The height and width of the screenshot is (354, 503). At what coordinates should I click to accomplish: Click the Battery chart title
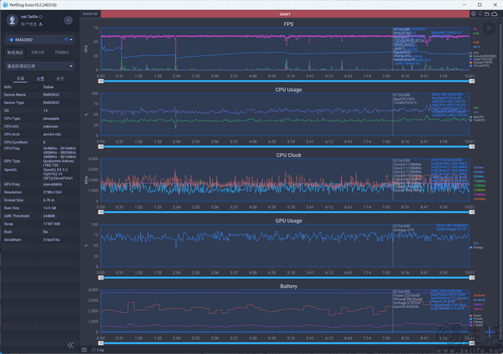(x=288, y=286)
